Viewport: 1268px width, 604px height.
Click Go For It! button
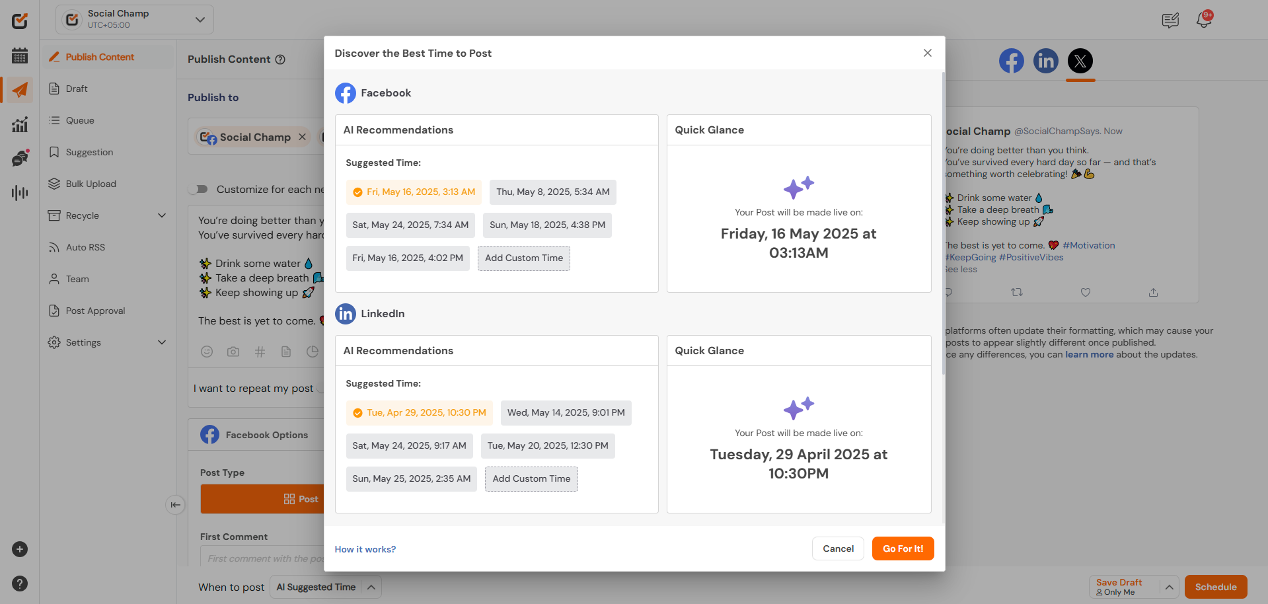point(903,548)
